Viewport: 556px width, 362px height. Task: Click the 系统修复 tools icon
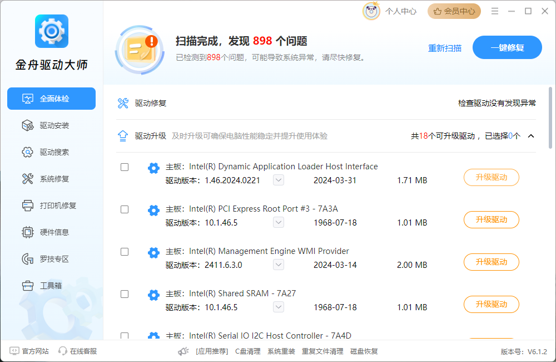pyautogui.click(x=28, y=179)
